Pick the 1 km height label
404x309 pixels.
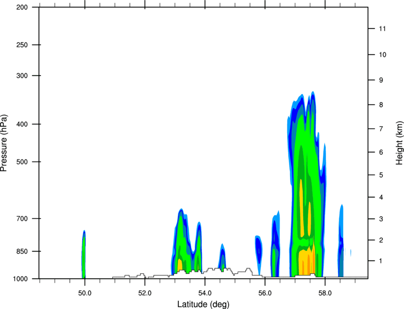click(381, 261)
